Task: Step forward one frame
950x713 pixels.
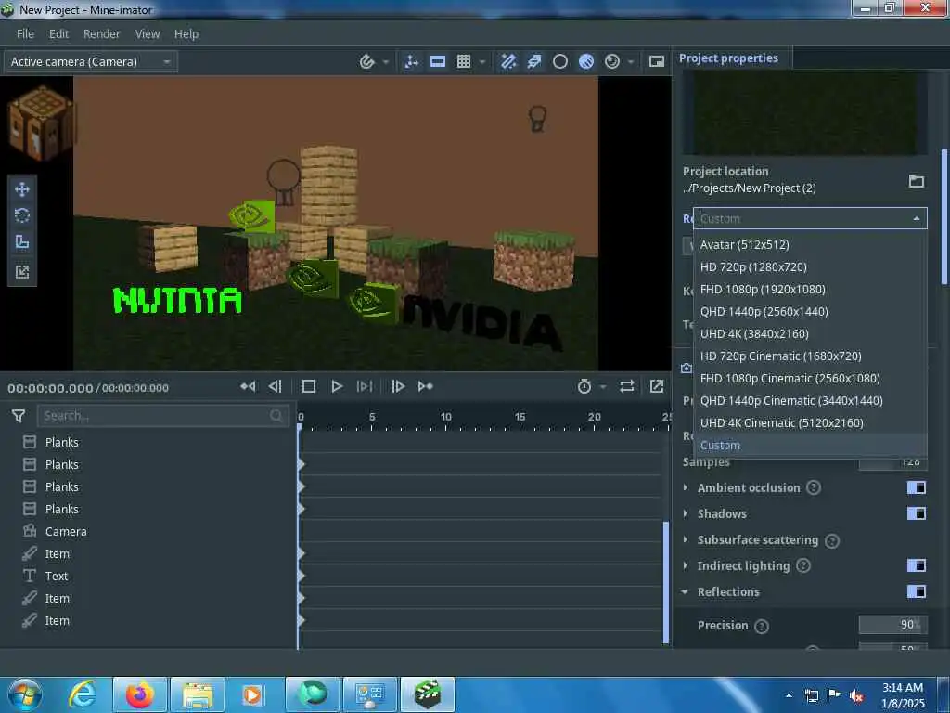Action: [397, 386]
